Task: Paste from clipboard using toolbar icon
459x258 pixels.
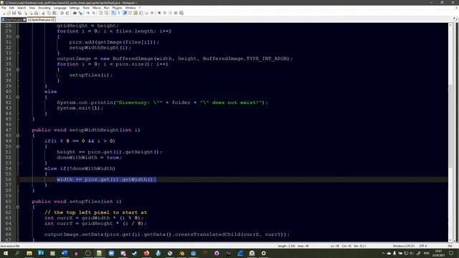Action: pyautogui.click(x=55, y=13)
